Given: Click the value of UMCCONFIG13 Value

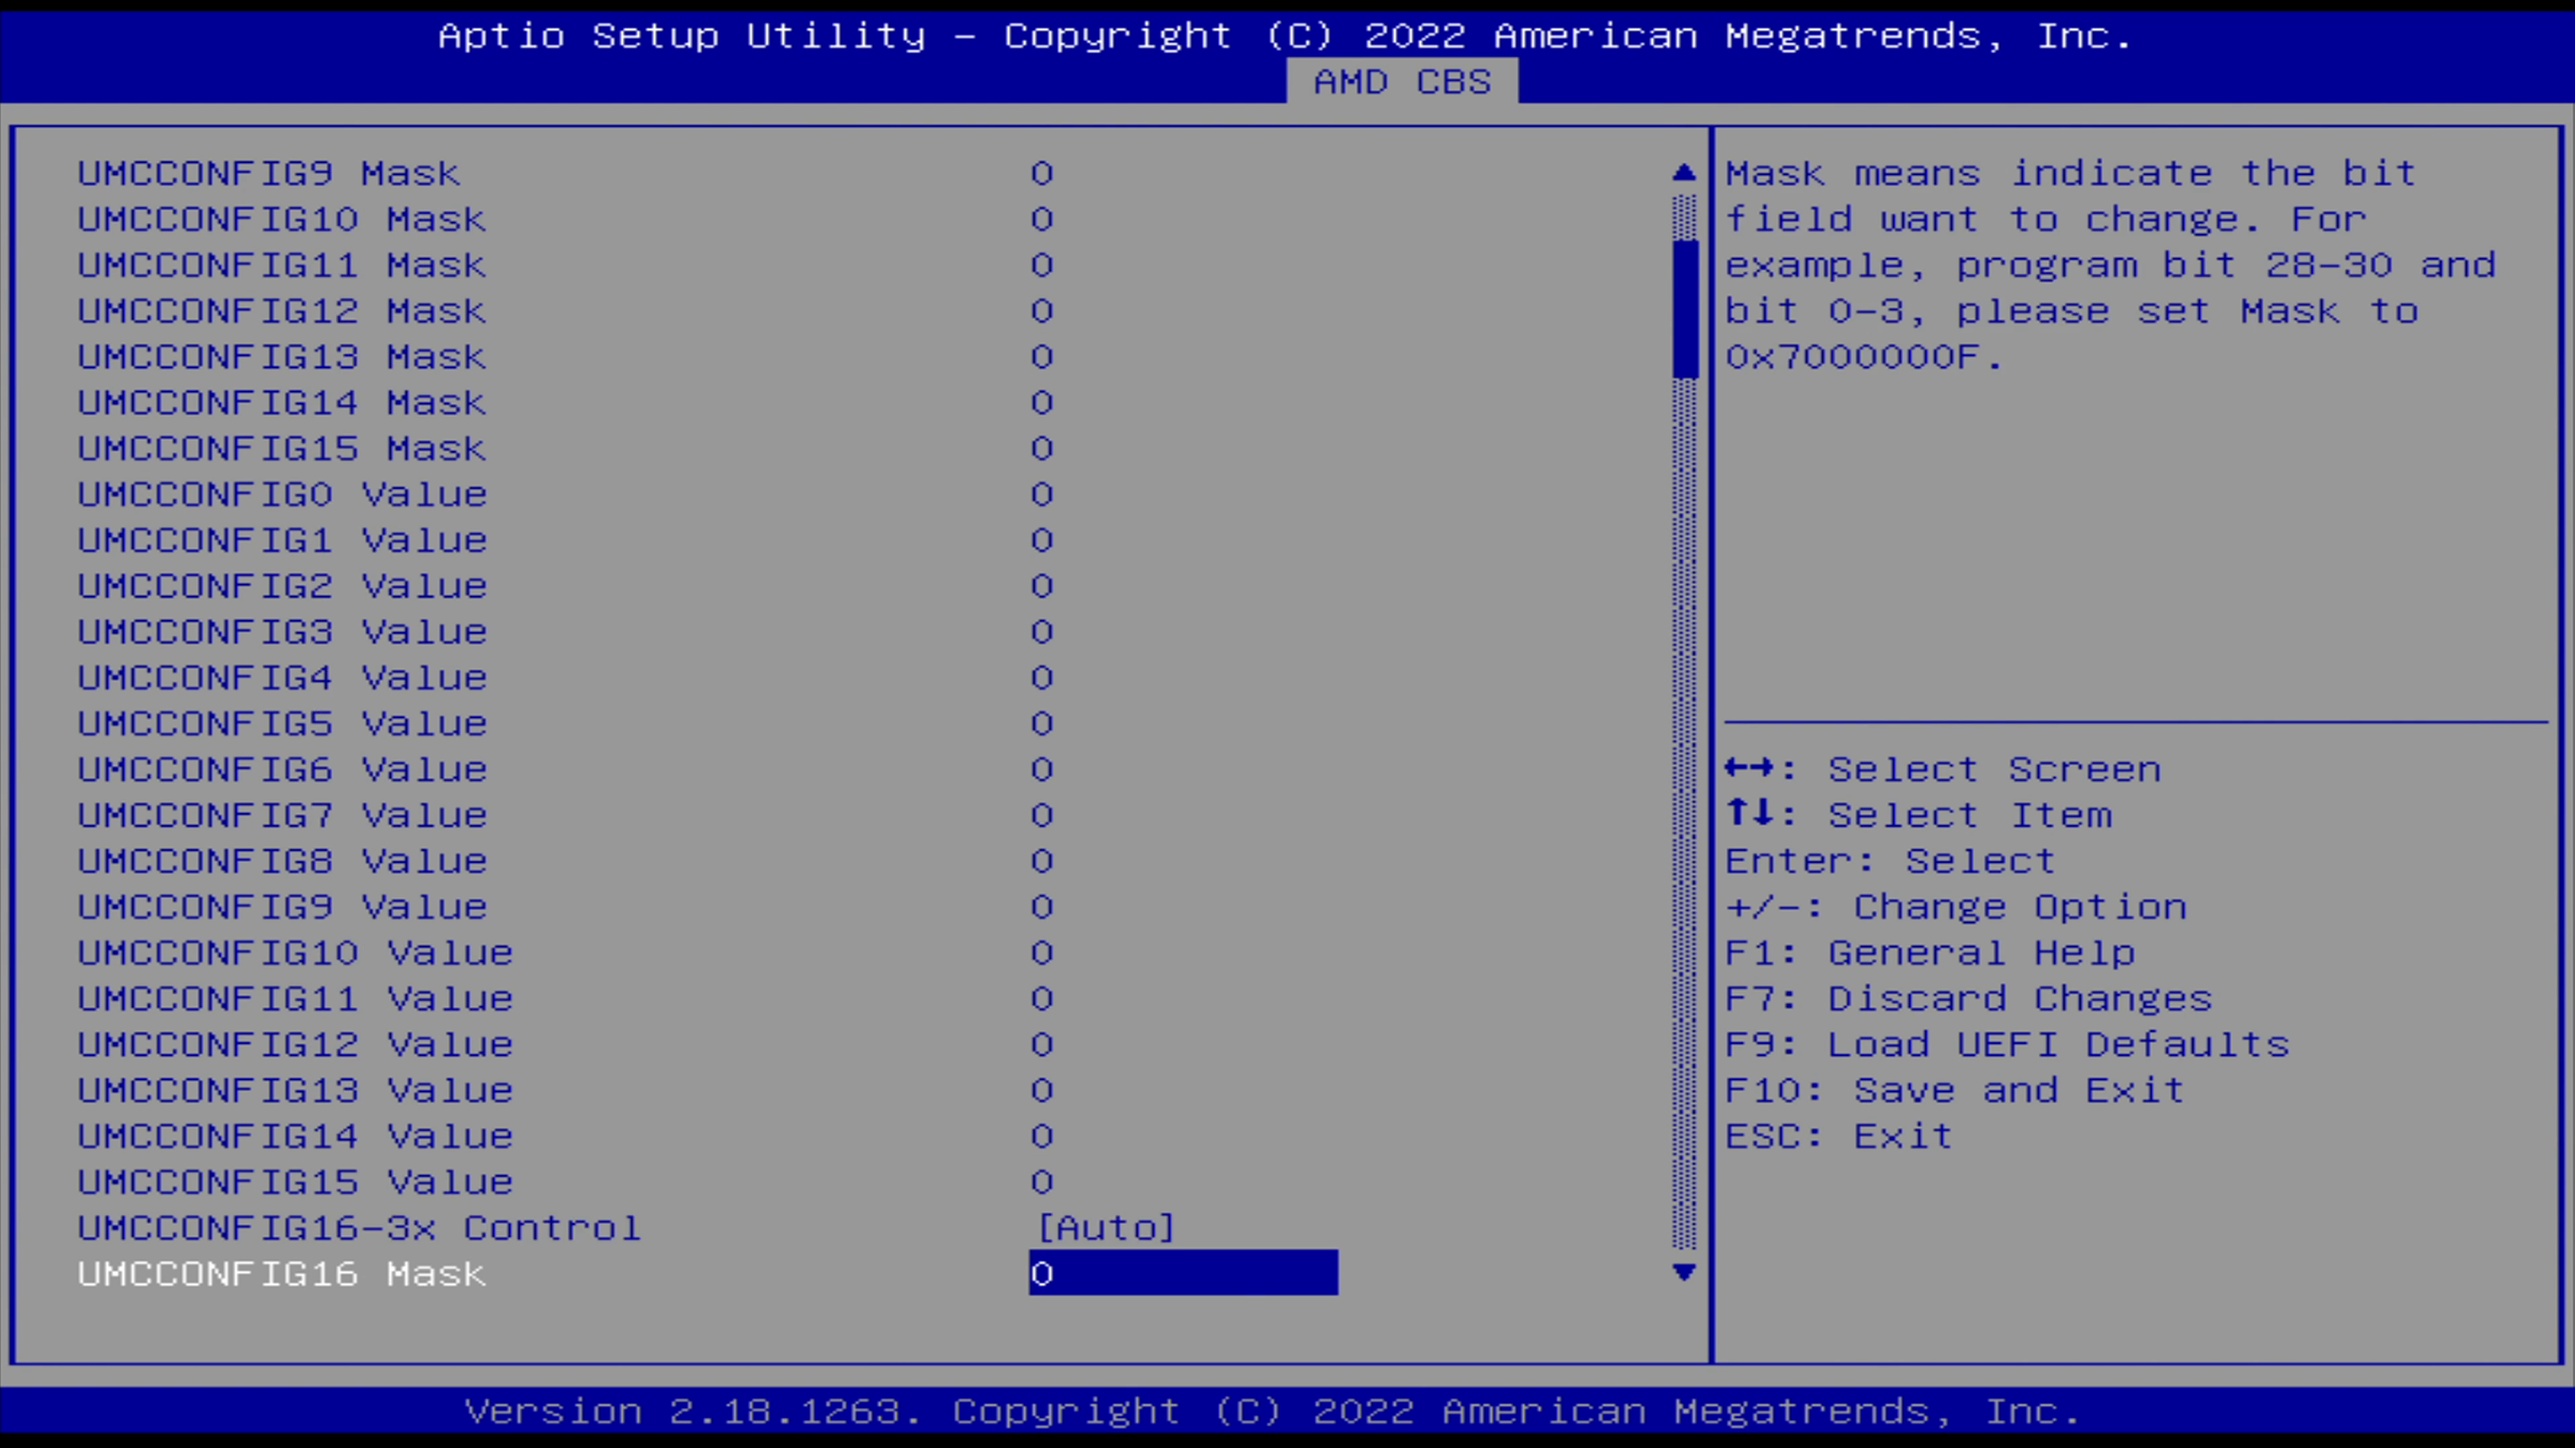Looking at the screenshot, I should point(1041,1090).
